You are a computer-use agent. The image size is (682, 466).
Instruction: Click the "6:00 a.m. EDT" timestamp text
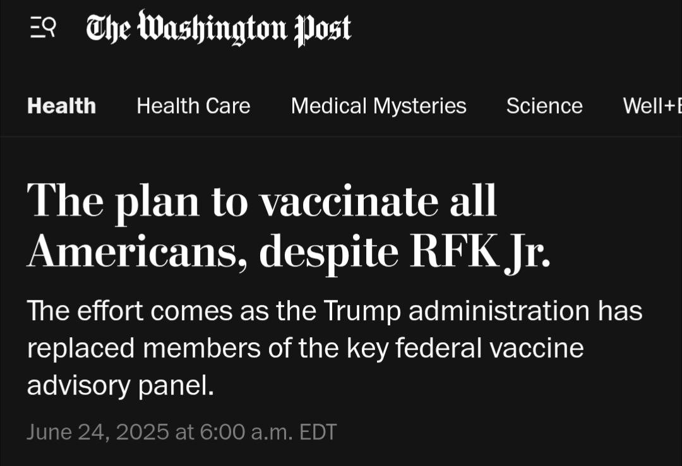268,433
